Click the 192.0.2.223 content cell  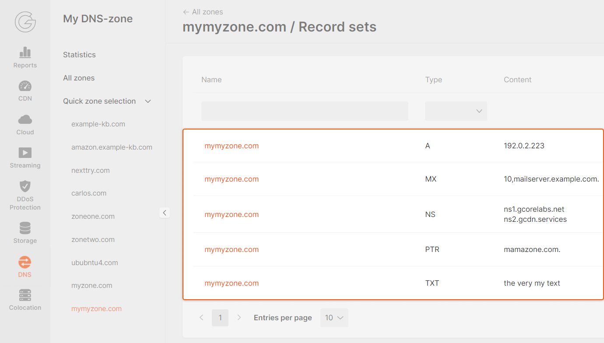click(x=524, y=146)
